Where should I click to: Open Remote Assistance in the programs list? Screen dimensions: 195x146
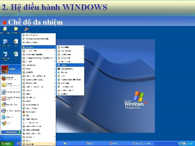tap(39, 123)
